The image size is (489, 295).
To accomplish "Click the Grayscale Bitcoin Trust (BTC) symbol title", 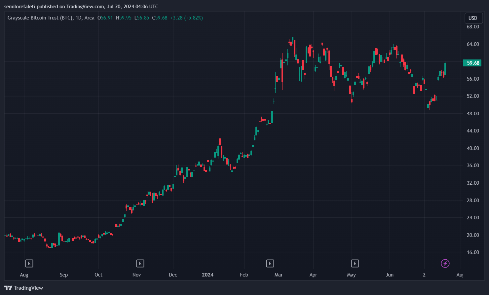I will (x=40, y=18).
